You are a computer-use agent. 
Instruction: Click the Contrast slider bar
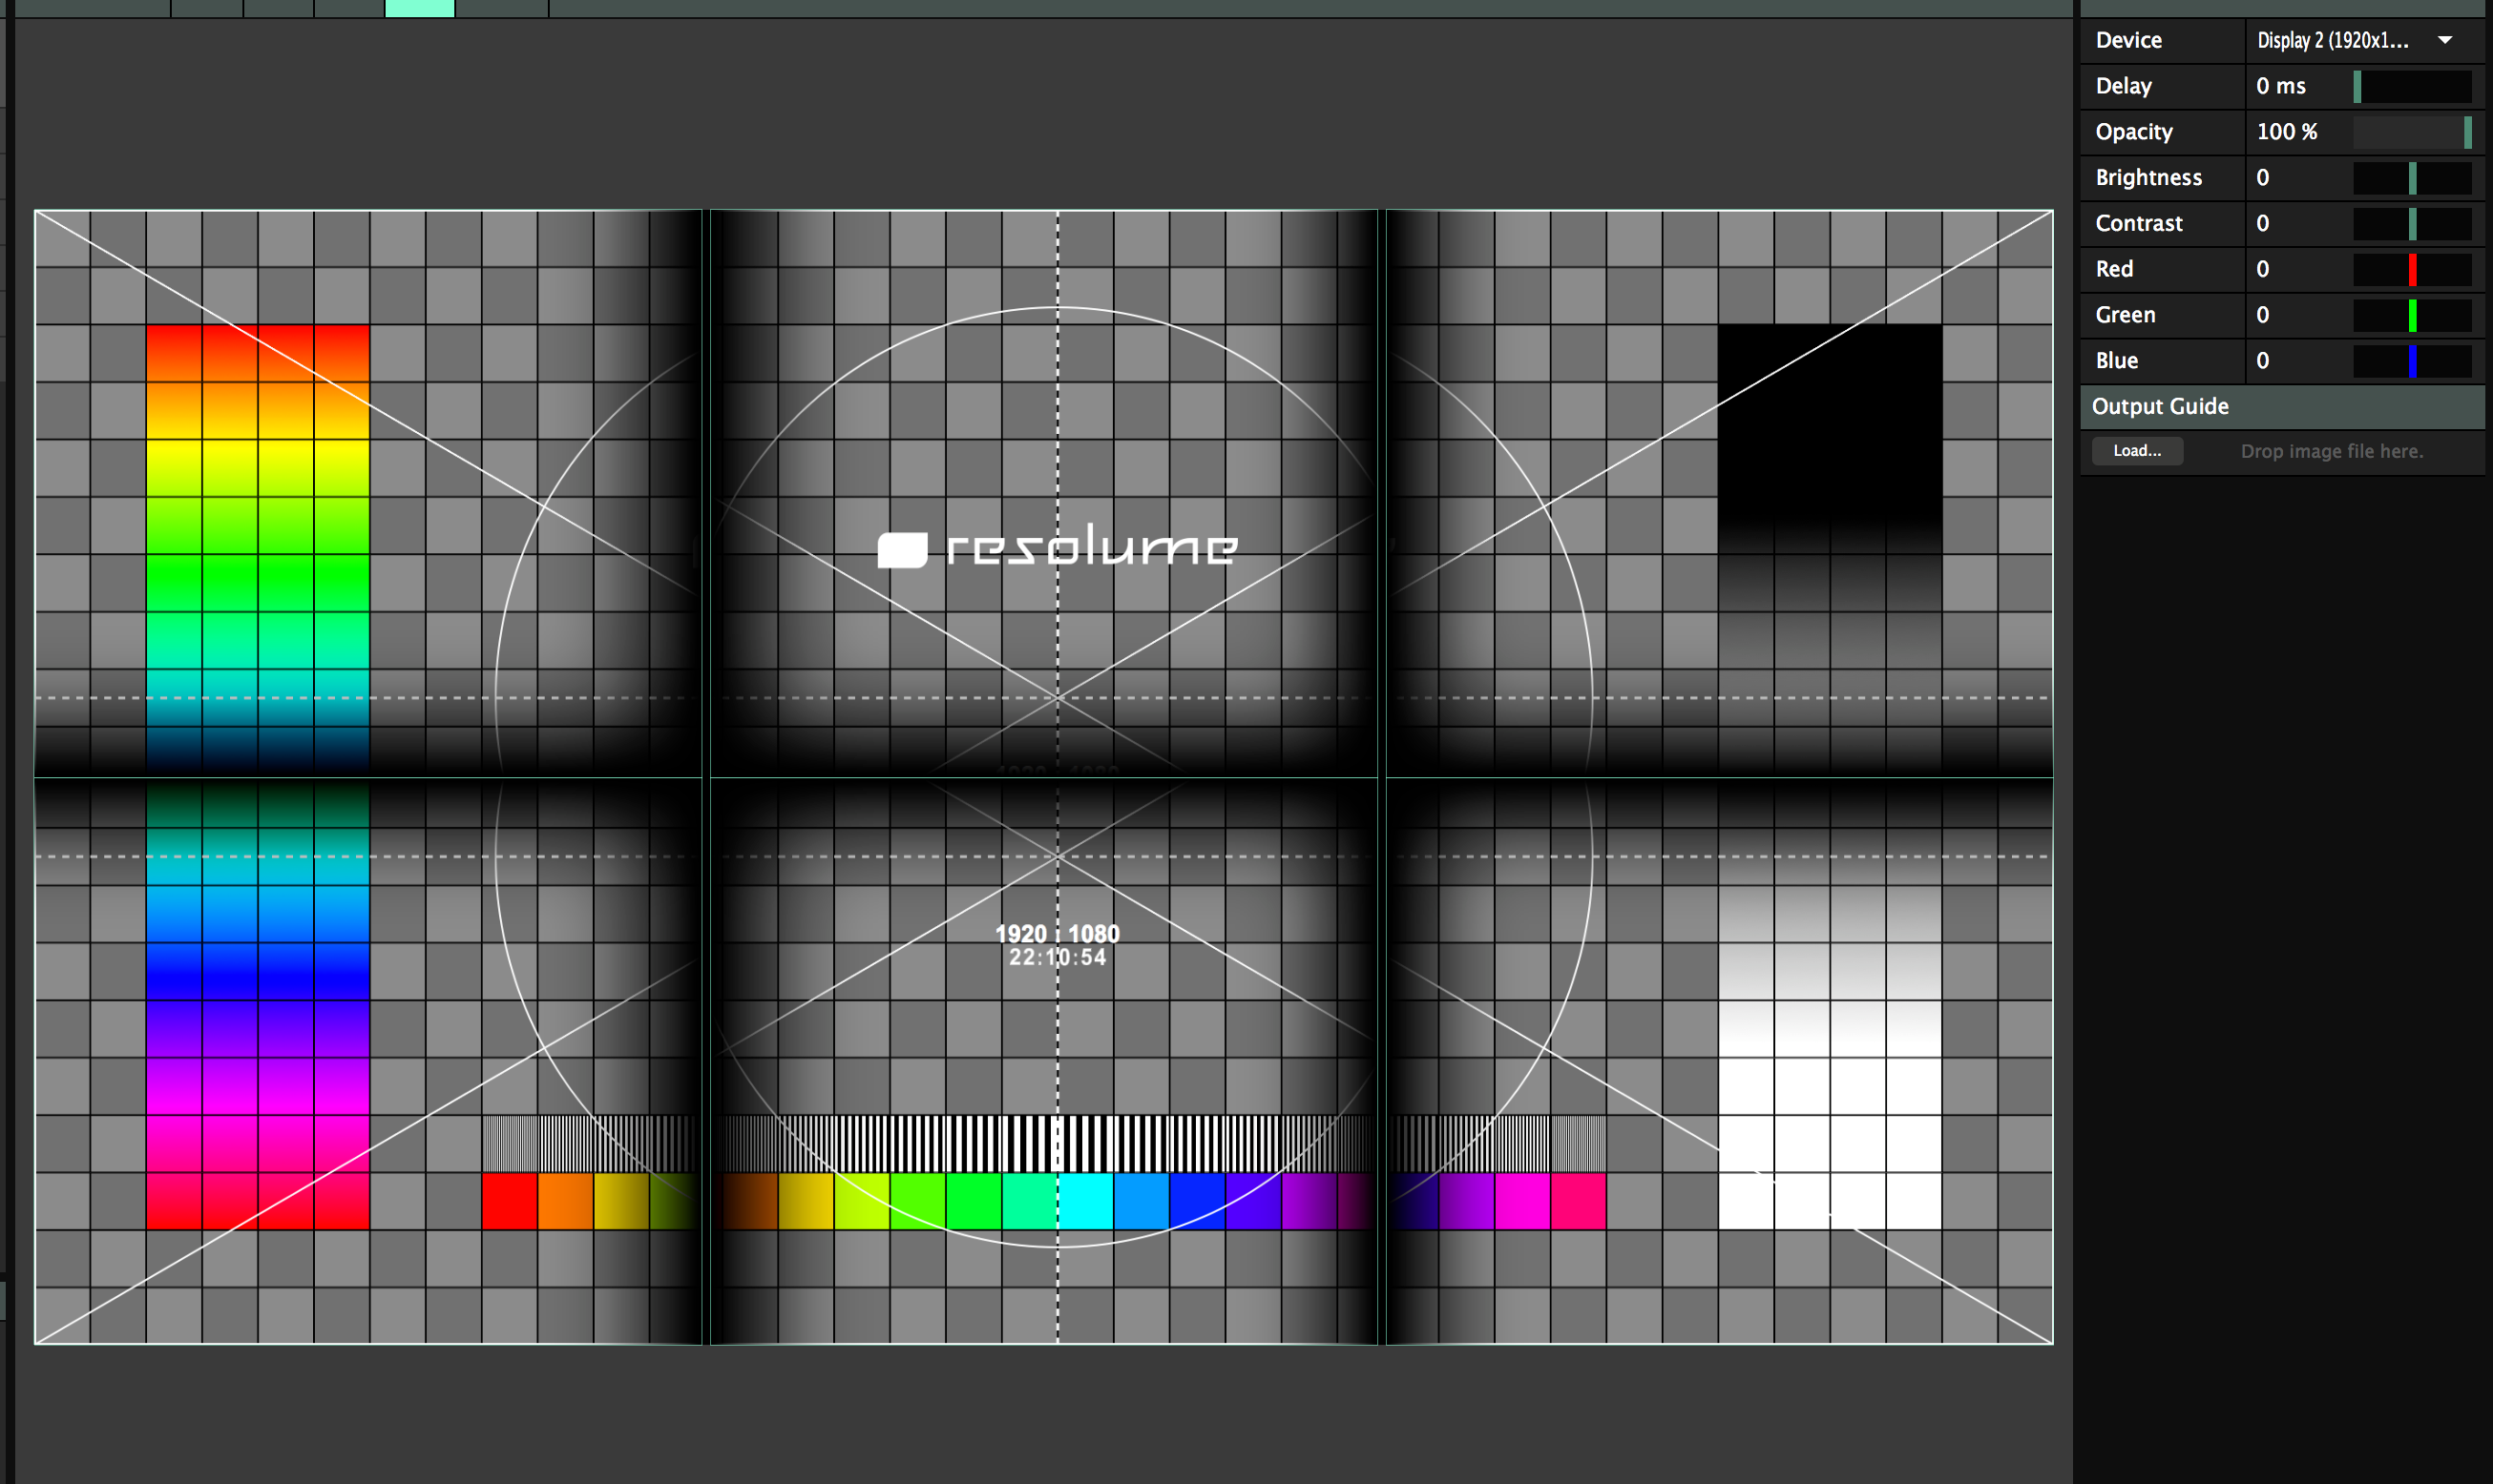2412,224
